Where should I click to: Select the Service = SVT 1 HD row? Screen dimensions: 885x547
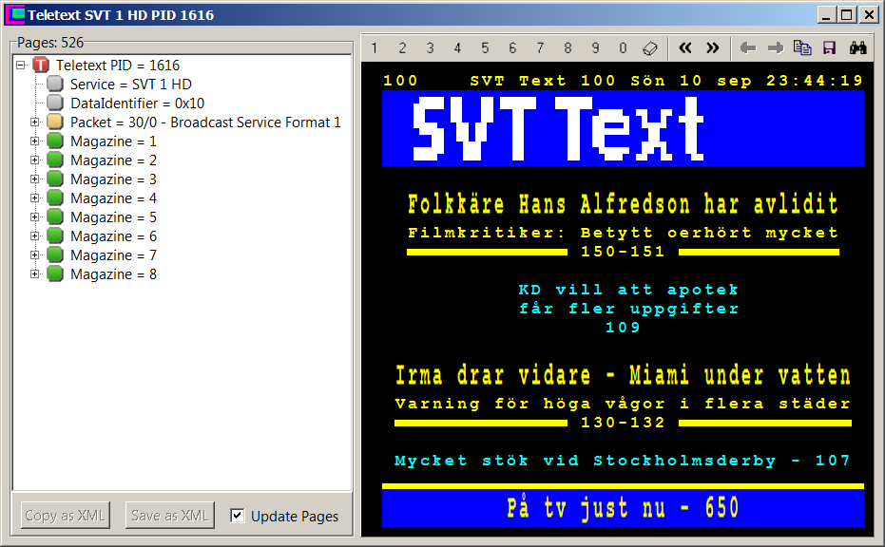[131, 85]
